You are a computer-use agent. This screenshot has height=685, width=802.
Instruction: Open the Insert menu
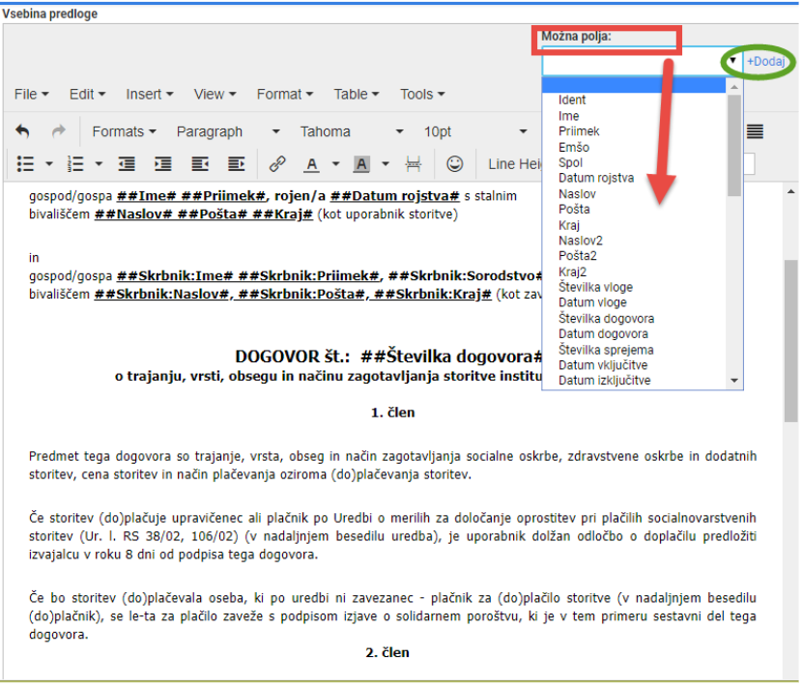coord(150,94)
